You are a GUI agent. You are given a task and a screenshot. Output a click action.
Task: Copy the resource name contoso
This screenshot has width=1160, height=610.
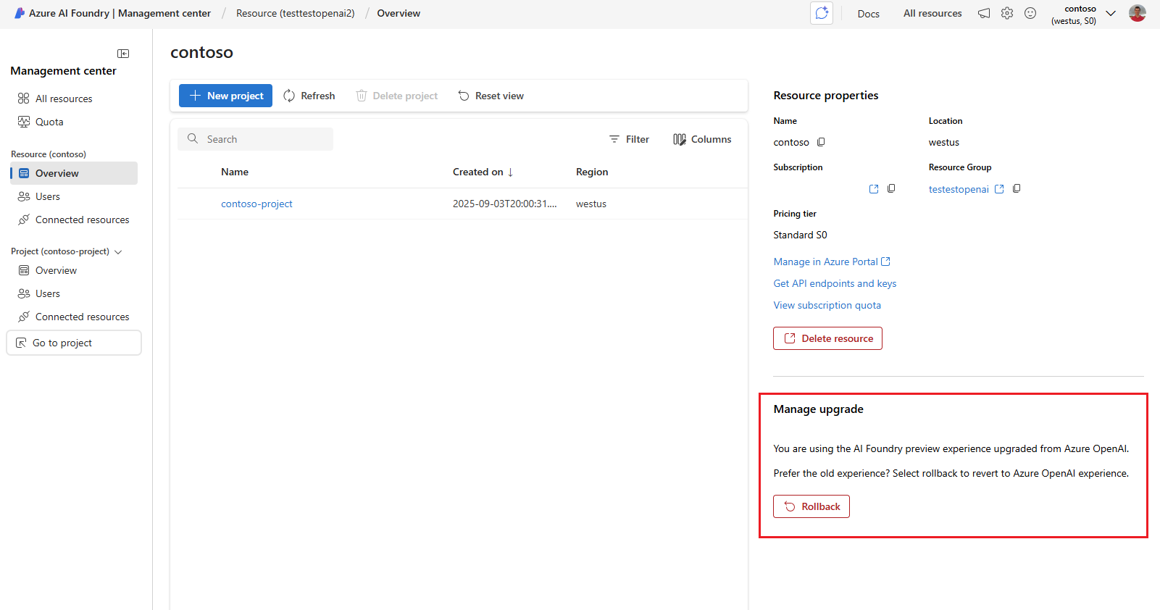821,142
